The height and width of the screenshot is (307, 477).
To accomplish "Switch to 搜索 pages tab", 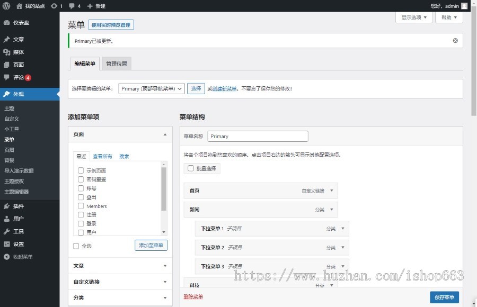I will point(124,156).
